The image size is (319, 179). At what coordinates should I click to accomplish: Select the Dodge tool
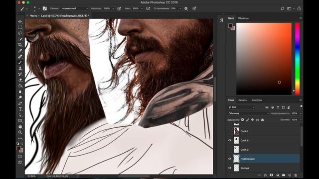(20, 97)
